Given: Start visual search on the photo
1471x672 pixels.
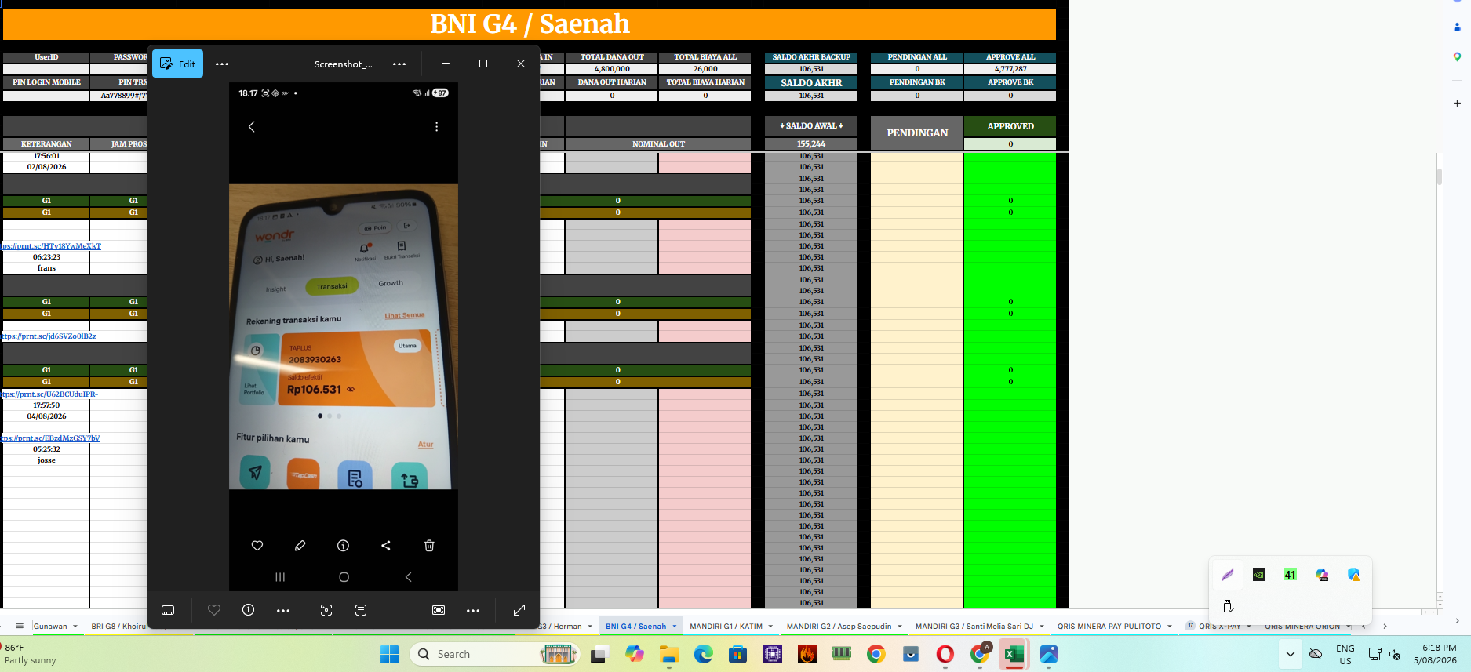Looking at the screenshot, I should [326, 610].
